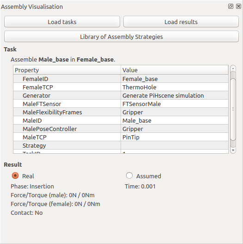Image resolution: width=243 pixels, height=244 pixels.
Task: Click scrollbar up arrow in property table
Action: point(233,69)
